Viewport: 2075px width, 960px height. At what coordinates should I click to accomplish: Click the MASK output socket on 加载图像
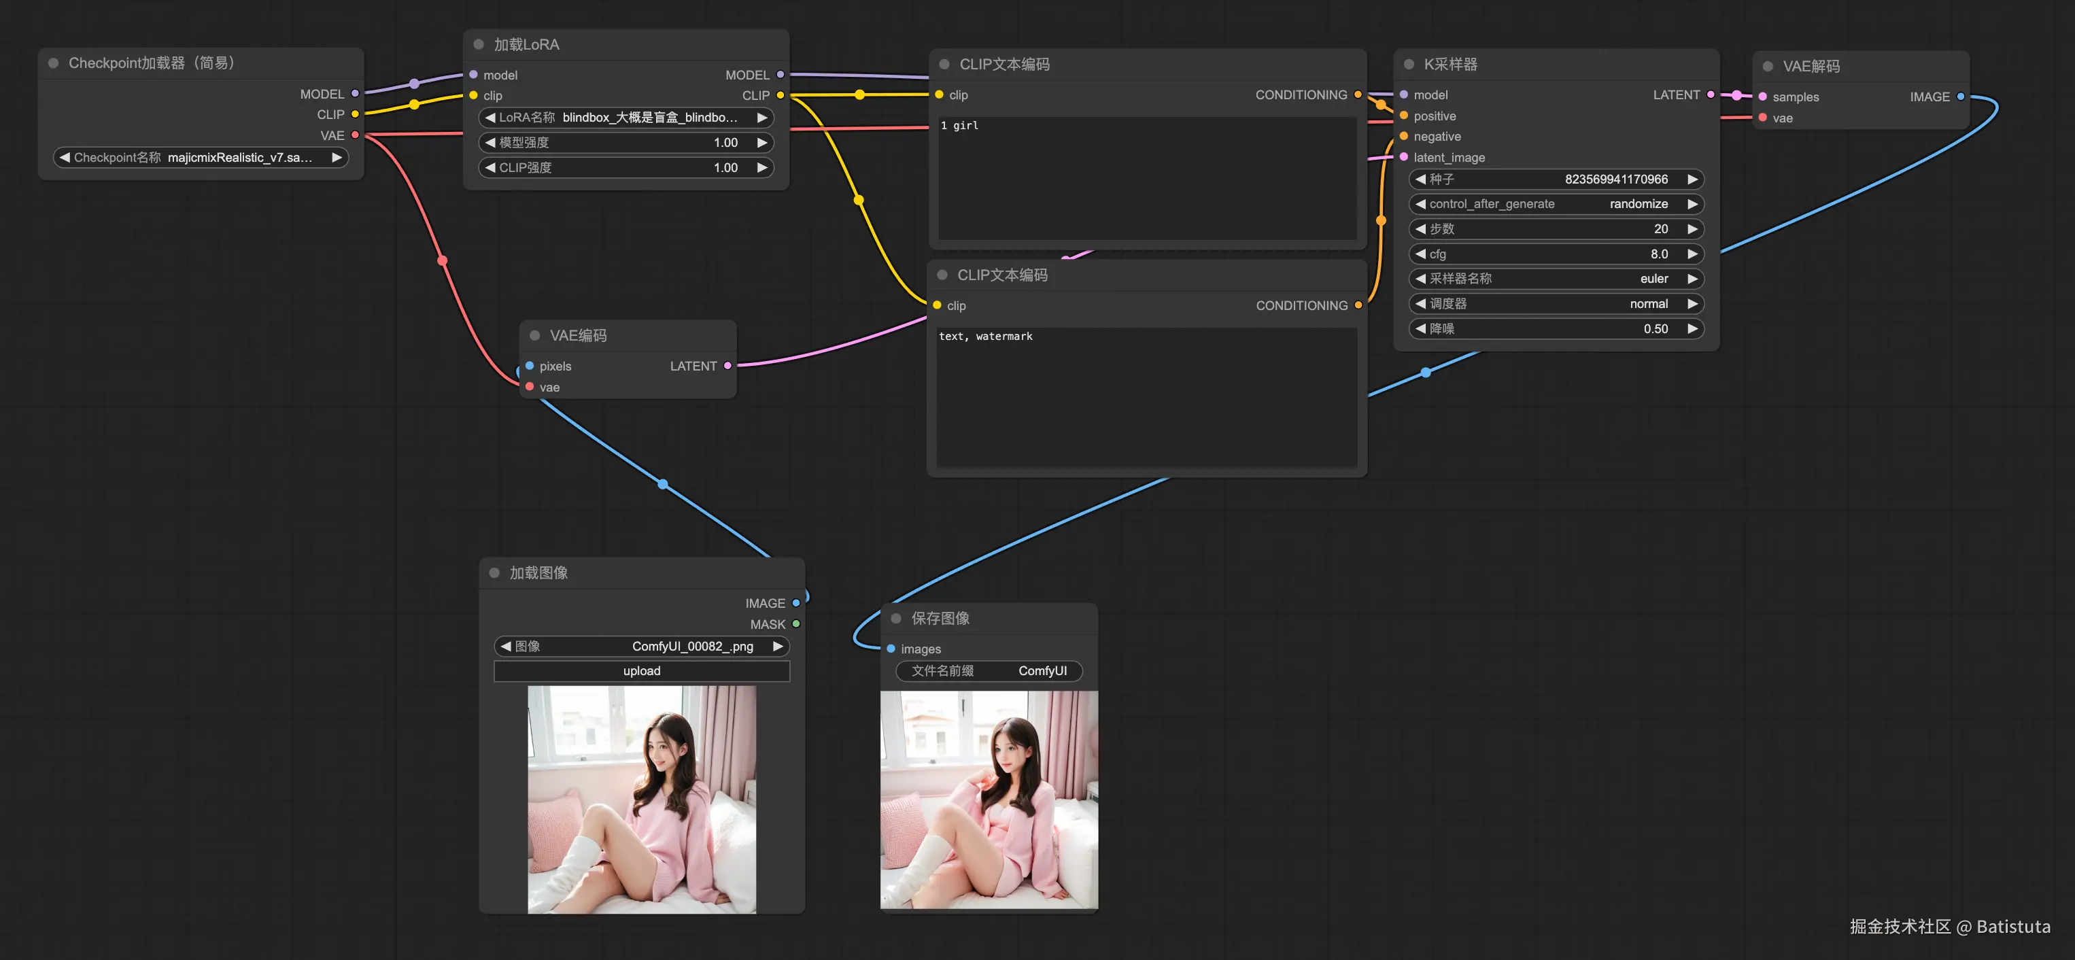[x=796, y=624]
